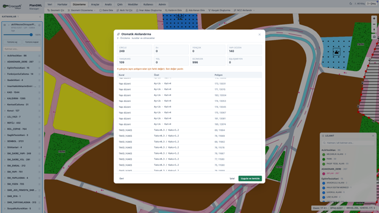Expand the EgitimTesisAlani layer
Viewport: 379px width, 213px height.
[5, 68]
